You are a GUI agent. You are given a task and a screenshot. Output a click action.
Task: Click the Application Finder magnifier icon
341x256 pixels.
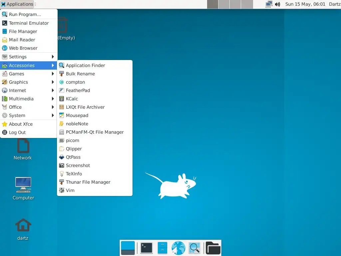[62, 65]
